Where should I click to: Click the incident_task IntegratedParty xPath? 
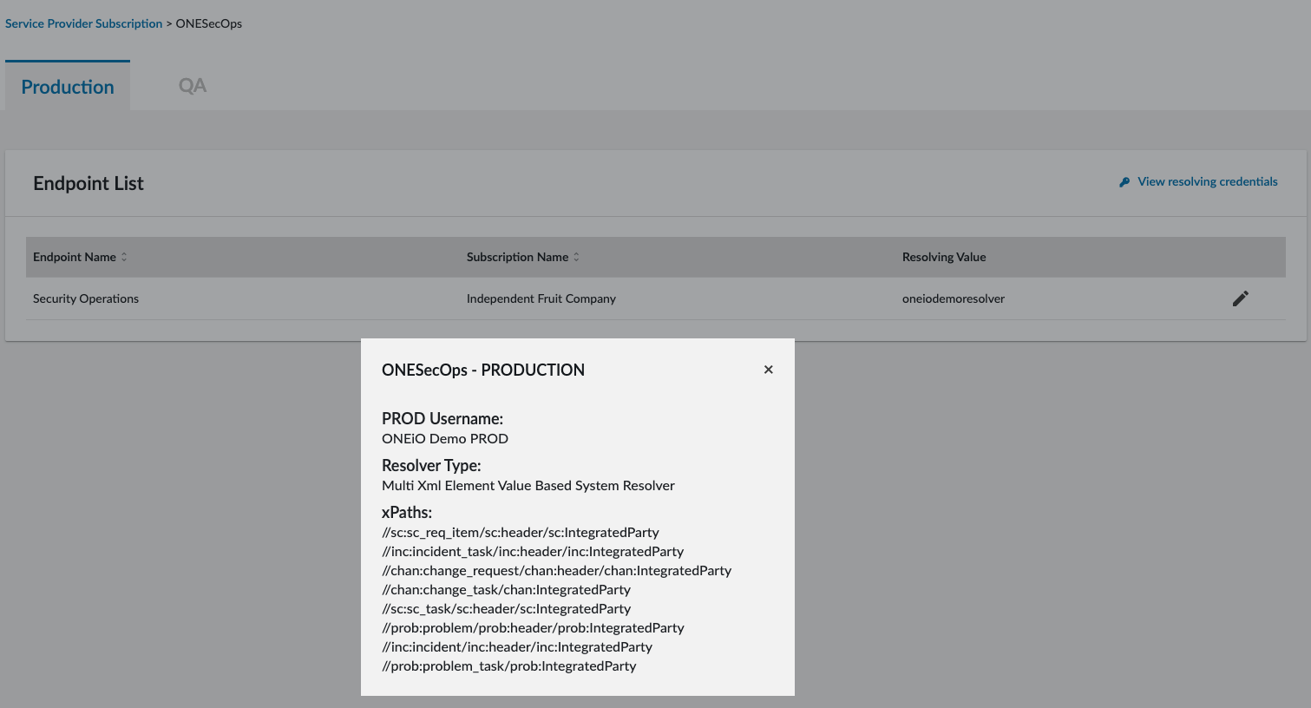coord(533,552)
